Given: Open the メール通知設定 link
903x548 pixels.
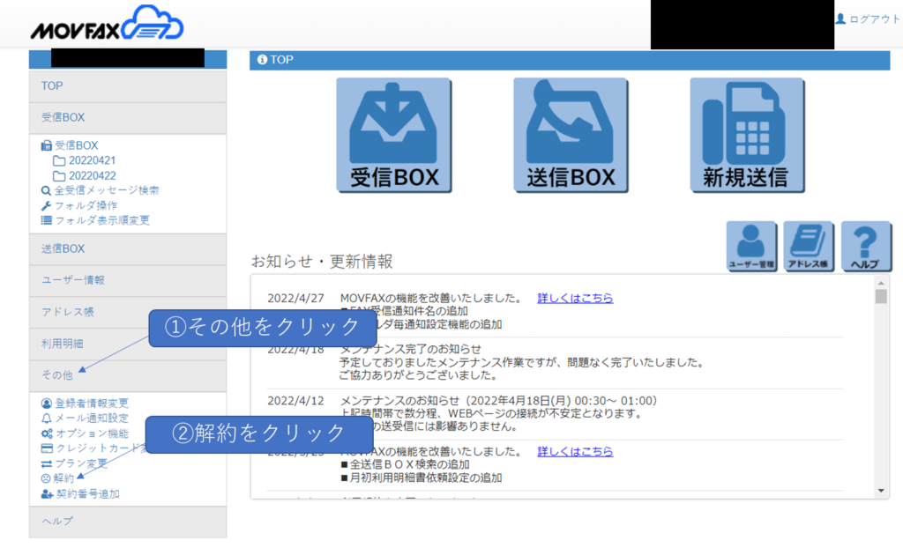Looking at the screenshot, I should (x=92, y=418).
